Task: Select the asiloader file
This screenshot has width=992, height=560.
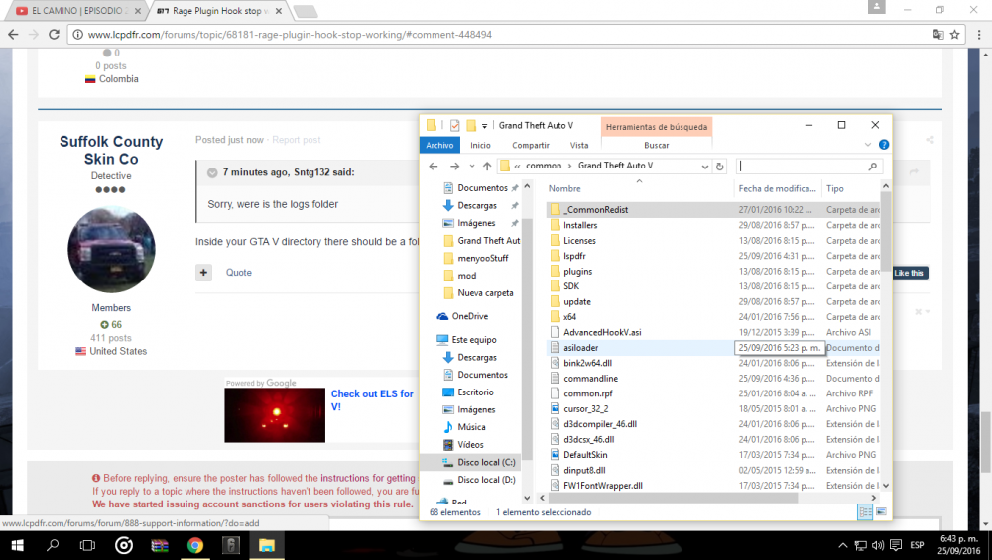Action: click(580, 348)
